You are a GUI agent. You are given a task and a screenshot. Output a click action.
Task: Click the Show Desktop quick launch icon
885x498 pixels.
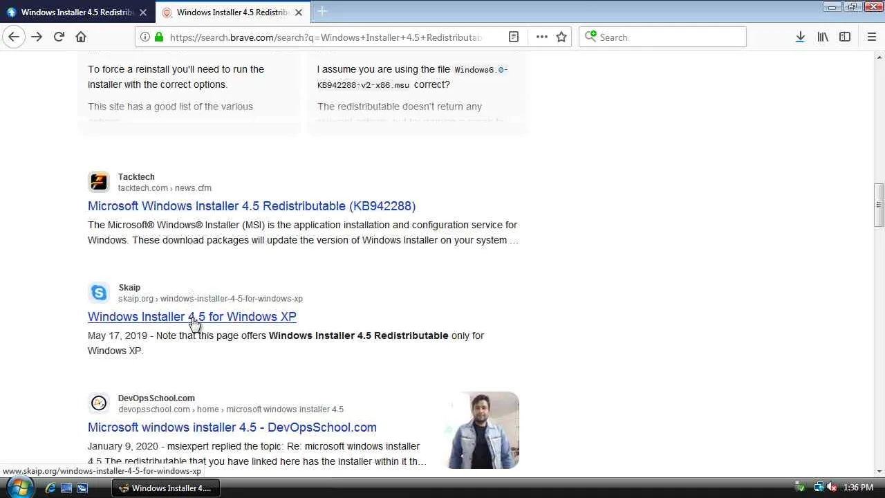tap(66, 488)
